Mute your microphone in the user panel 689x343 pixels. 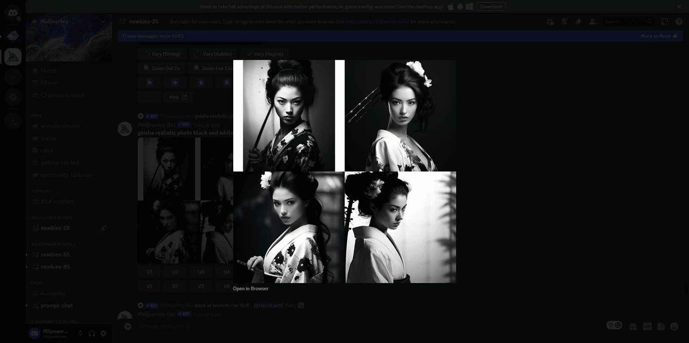(81, 334)
